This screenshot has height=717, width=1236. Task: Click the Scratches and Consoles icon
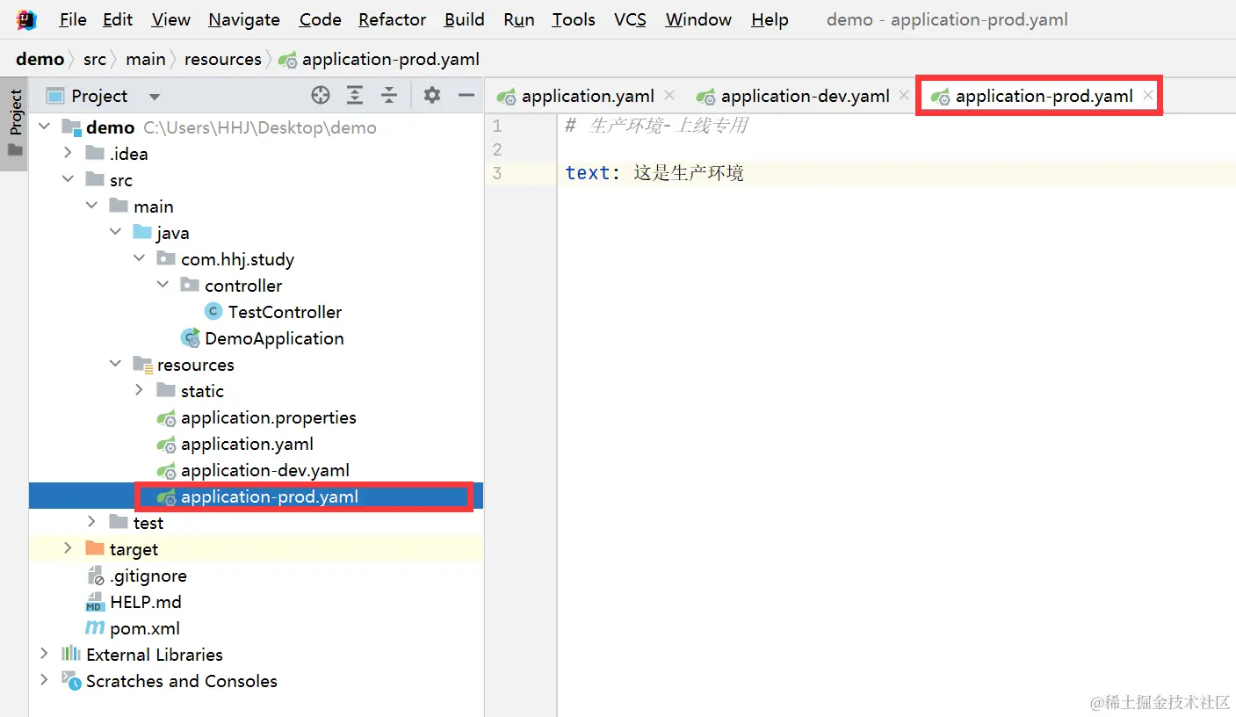[x=71, y=680]
